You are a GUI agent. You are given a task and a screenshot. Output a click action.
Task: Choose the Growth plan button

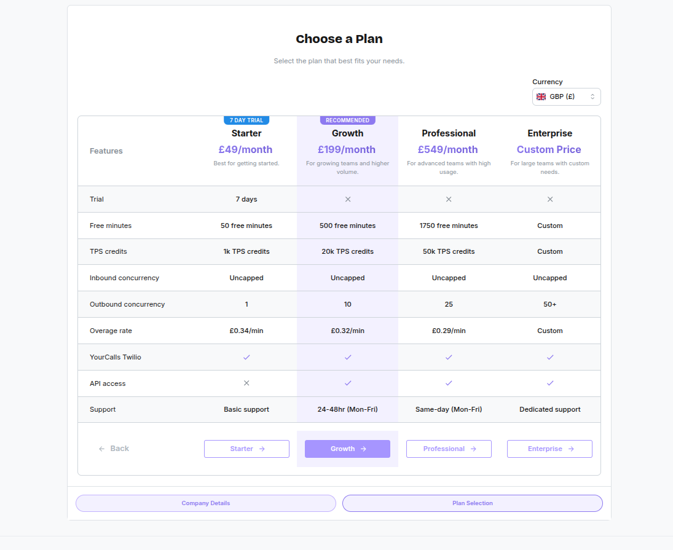[x=348, y=449]
